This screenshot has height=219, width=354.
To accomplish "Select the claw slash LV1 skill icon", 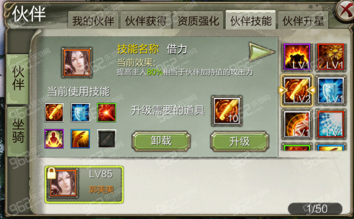I will tap(297, 124).
